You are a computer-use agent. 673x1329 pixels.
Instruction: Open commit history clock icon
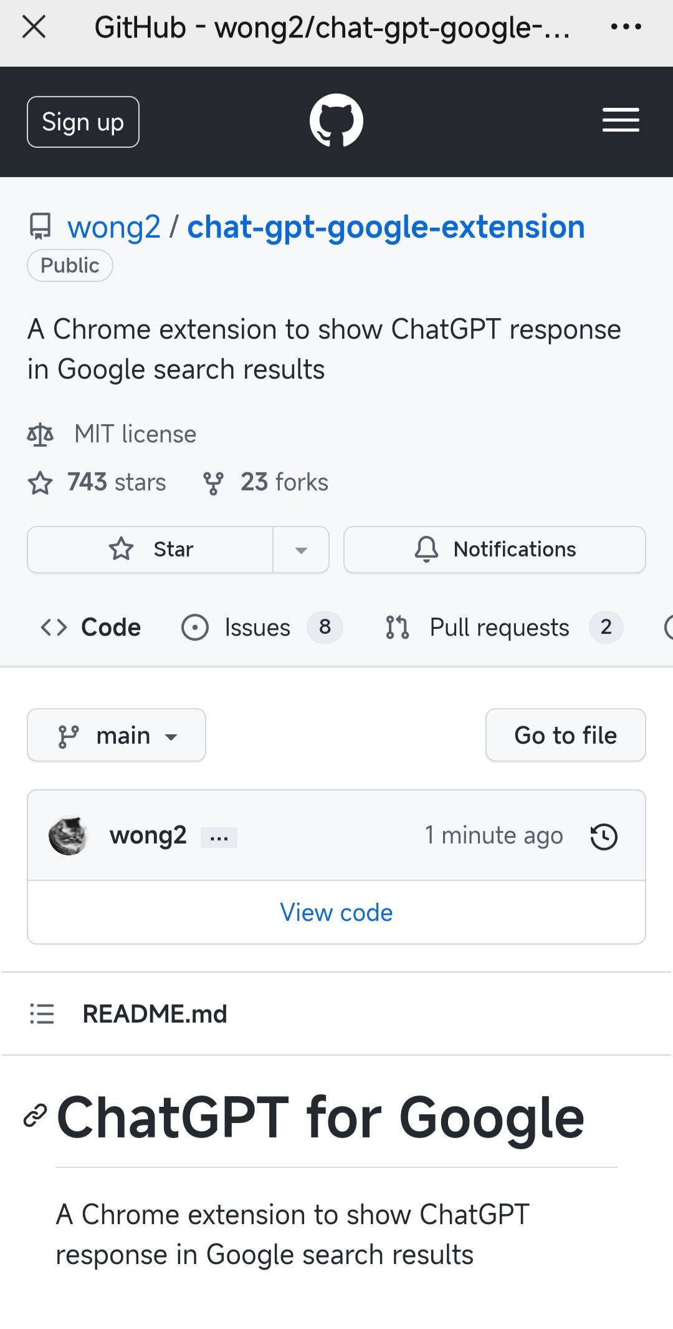point(604,836)
